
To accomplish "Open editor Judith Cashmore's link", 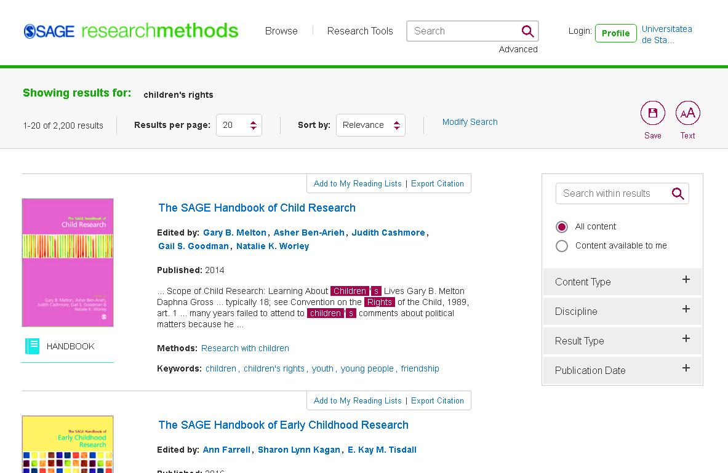I will click(x=388, y=233).
